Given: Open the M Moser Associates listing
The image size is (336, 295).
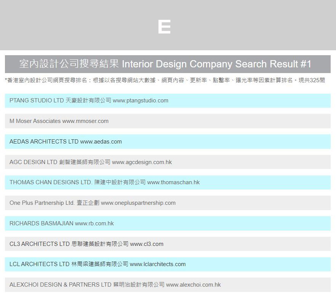Looking at the screenshot, I should [168, 121].
